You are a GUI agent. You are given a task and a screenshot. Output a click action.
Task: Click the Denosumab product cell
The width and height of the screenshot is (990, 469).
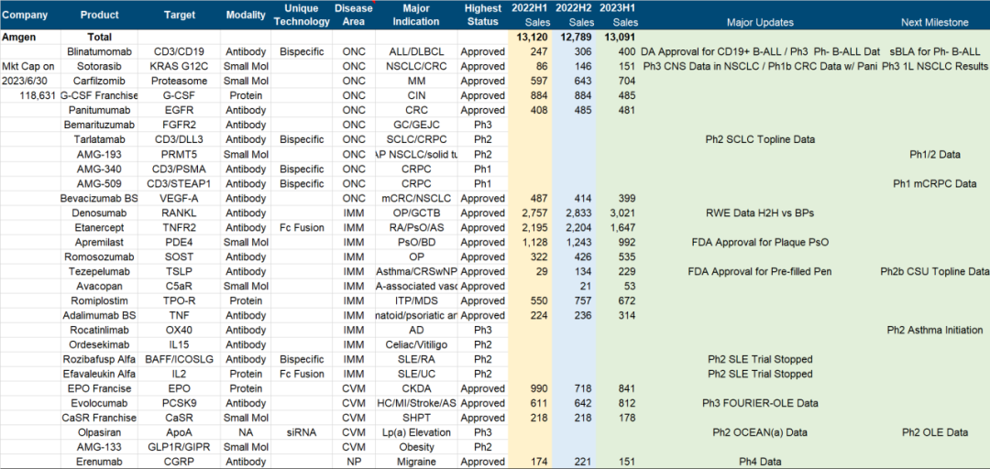click(x=99, y=213)
